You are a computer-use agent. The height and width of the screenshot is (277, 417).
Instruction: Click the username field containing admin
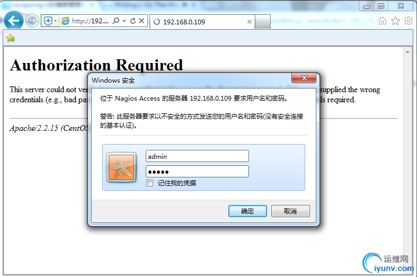(197, 156)
